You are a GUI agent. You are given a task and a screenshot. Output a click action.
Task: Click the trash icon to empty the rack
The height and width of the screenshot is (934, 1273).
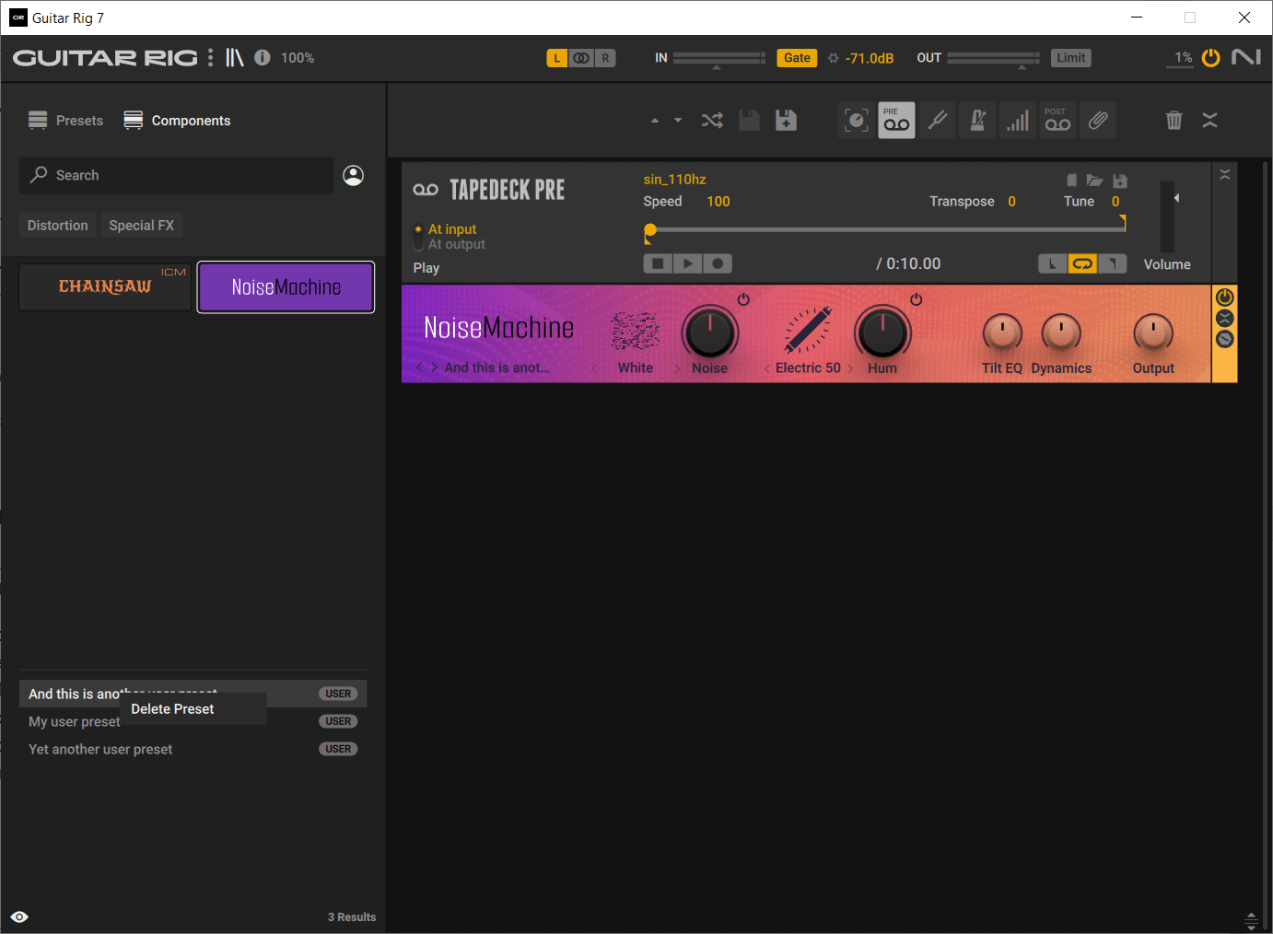tap(1174, 120)
